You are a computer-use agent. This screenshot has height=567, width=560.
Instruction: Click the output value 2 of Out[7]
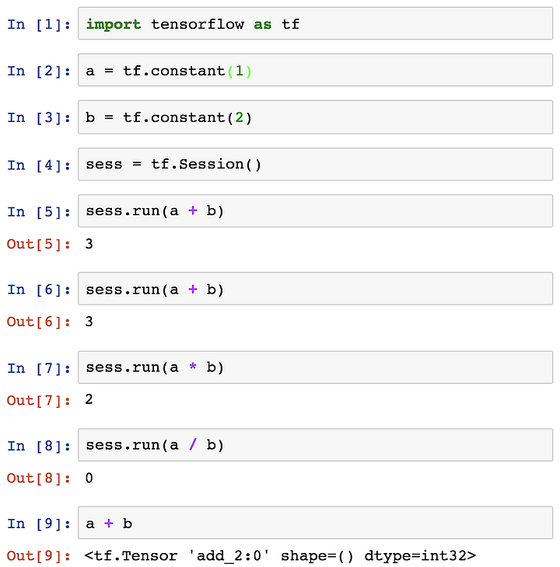tap(89, 399)
